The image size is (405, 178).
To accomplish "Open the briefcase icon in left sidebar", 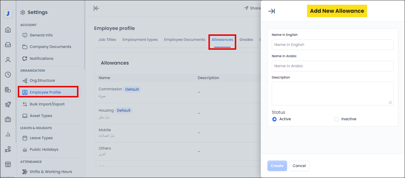I will [8, 120].
